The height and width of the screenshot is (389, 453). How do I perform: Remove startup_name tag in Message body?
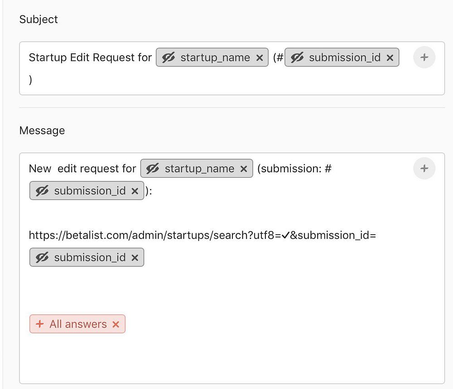244,169
